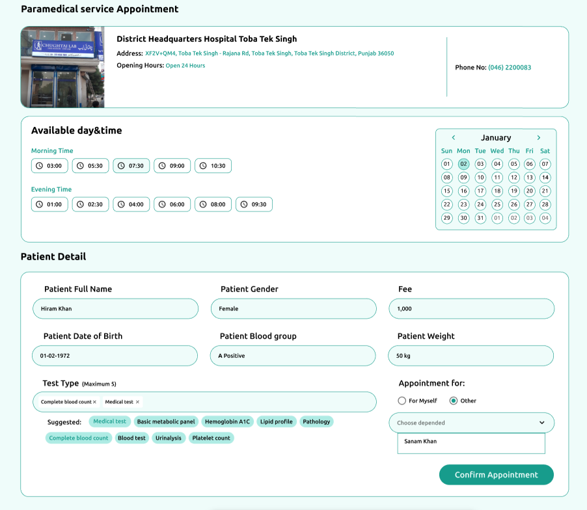Click the Confirm Appointment button

coord(496,475)
